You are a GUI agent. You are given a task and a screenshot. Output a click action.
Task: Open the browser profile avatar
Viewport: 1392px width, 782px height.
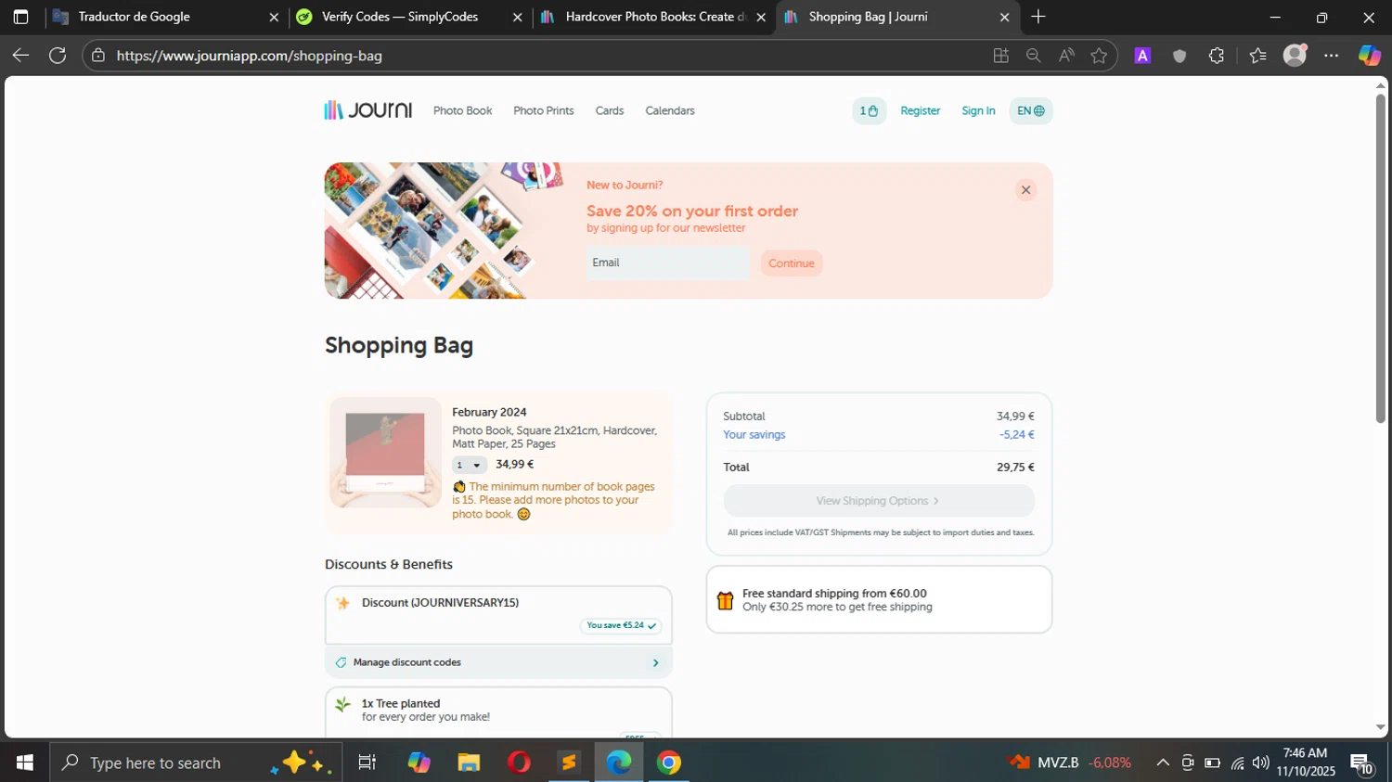(x=1295, y=56)
